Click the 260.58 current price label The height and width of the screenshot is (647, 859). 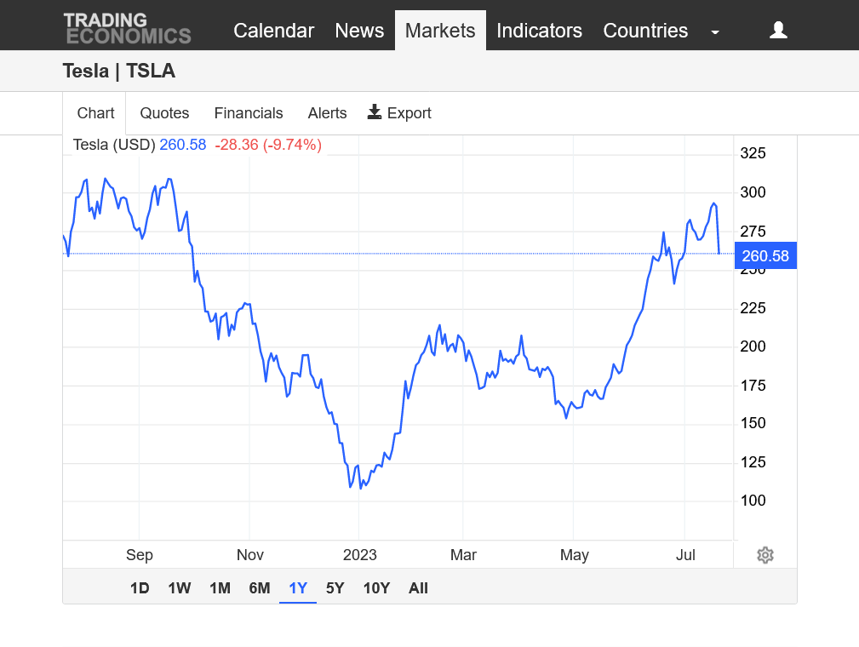pyautogui.click(x=765, y=256)
